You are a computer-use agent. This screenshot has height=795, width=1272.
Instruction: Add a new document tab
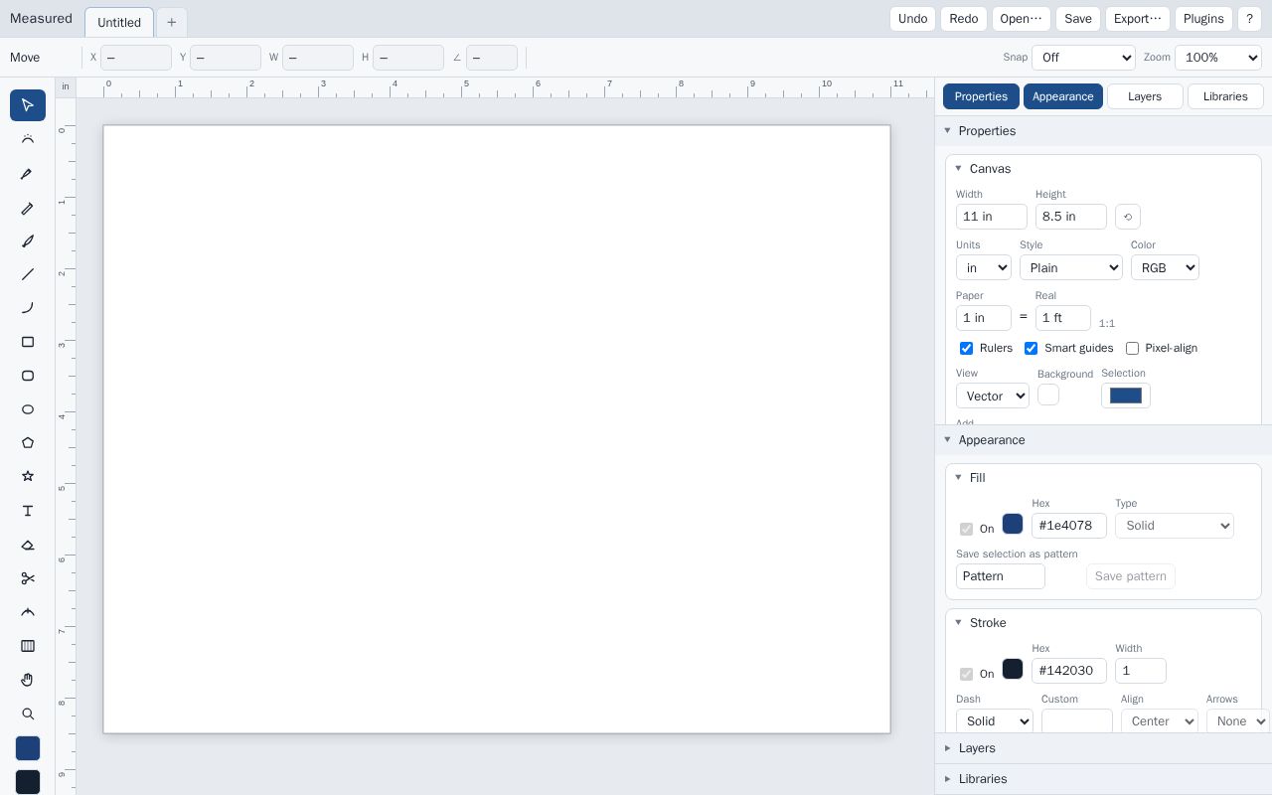point(171,22)
